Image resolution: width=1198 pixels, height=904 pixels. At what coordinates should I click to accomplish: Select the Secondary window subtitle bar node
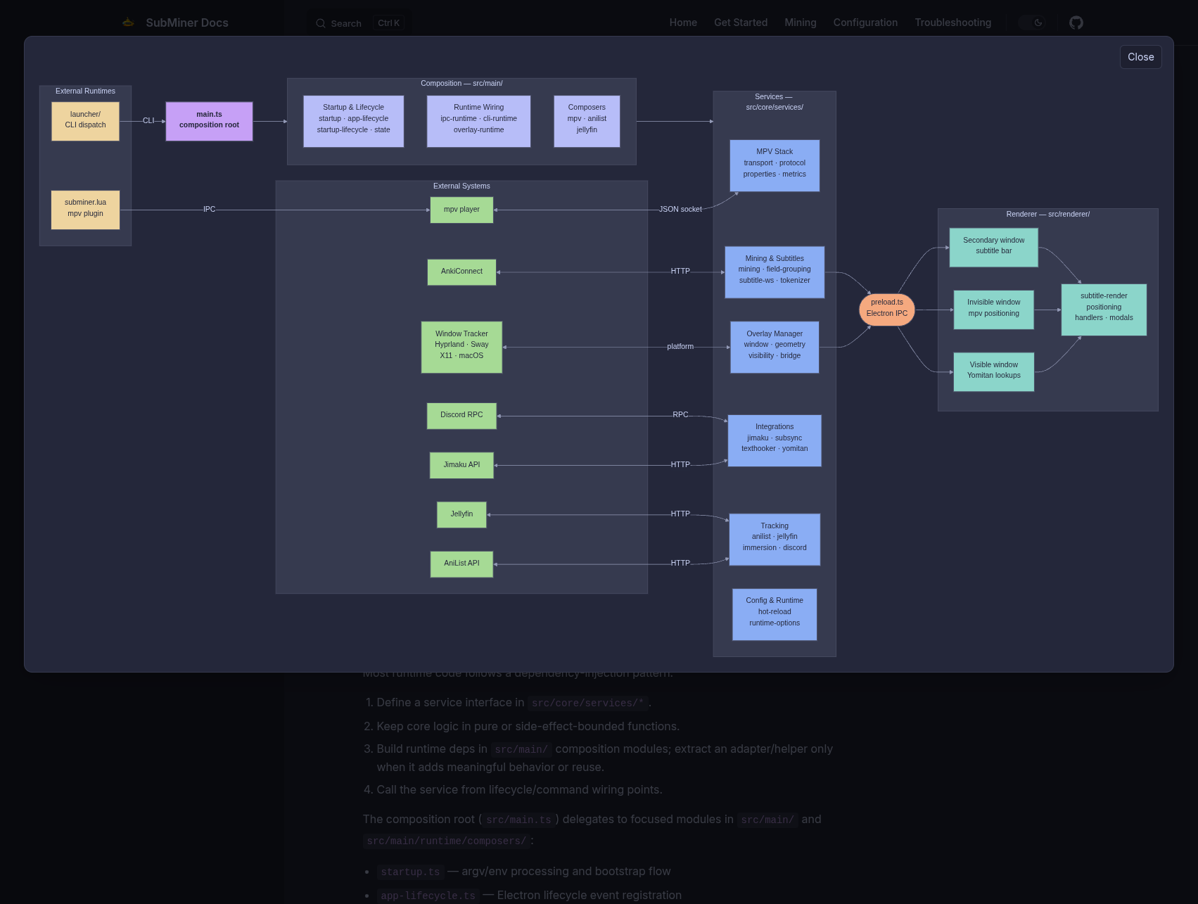coord(993,246)
